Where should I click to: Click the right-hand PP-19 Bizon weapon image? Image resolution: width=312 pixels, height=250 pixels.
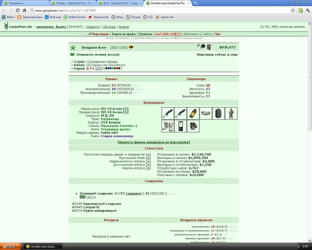point(180,113)
